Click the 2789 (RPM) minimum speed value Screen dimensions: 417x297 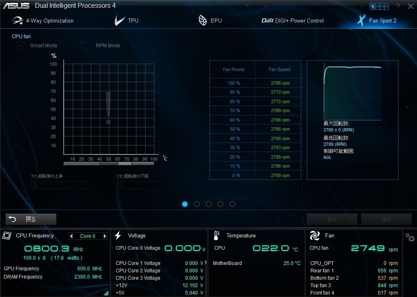click(335, 144)
